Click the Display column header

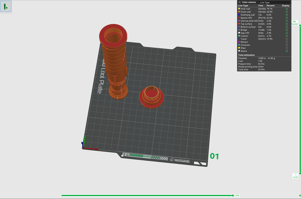pyautogui.click(x=285, y=6)
